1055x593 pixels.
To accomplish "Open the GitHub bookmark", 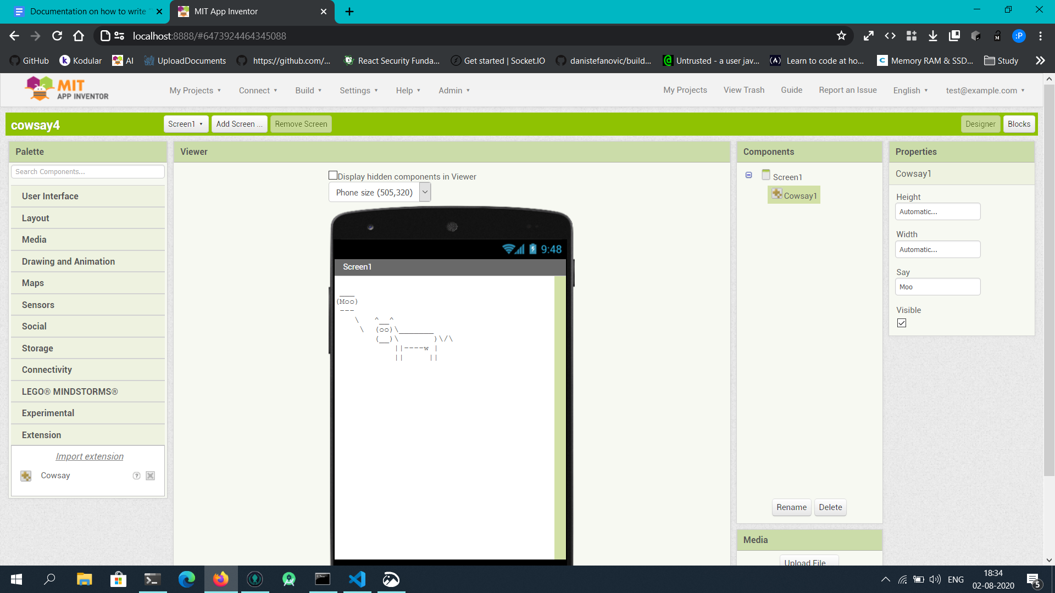I will click(x=30, y=60).
